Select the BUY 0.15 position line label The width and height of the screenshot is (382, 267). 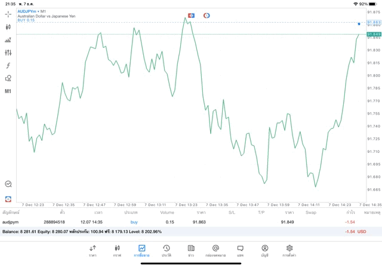coord(26,20)
